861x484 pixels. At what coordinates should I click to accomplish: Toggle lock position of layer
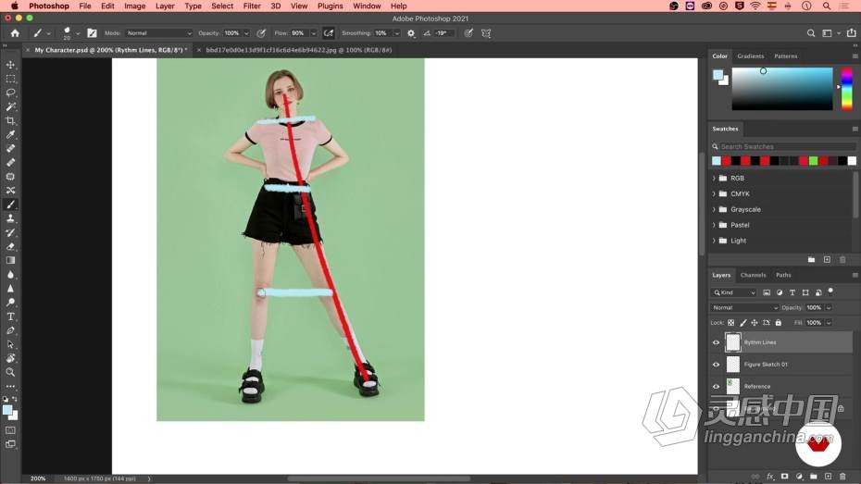[755, 323]
